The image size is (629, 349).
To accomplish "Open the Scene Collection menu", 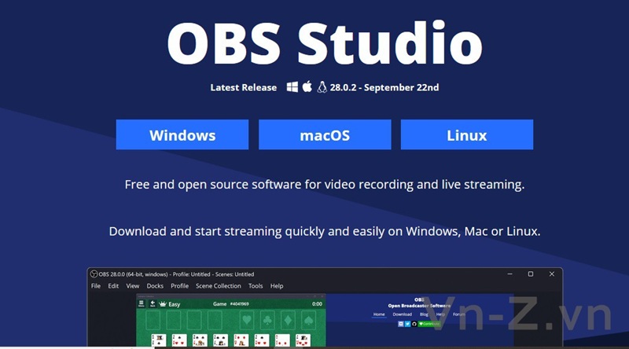I will point(219,286).
